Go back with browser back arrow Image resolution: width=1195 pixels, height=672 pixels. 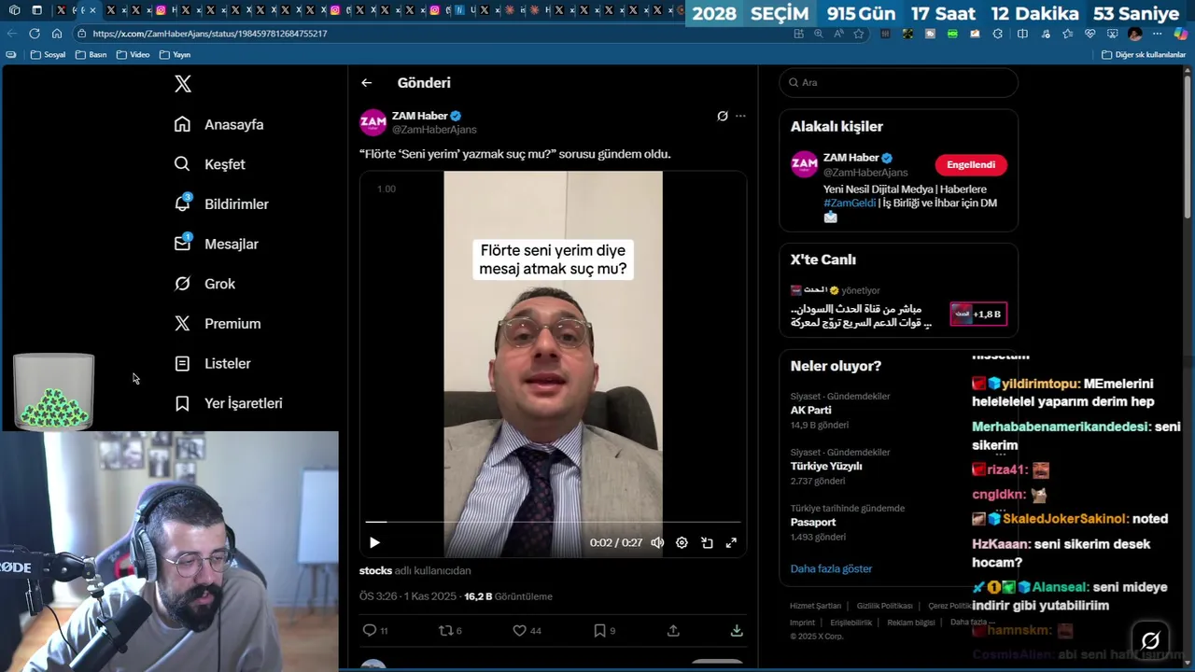12,34
